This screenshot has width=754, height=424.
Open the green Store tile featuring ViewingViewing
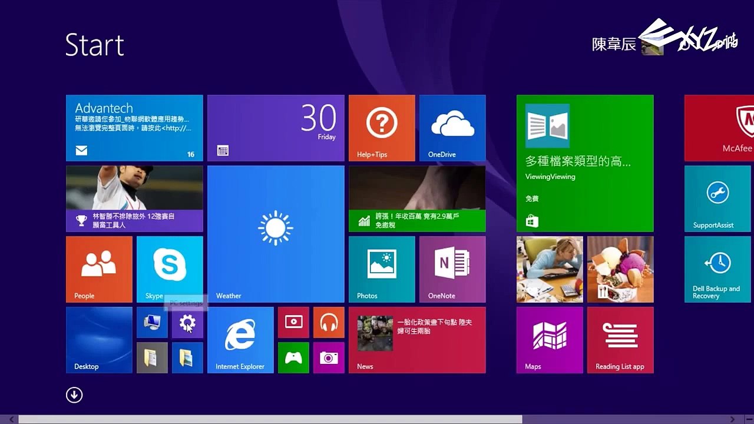pos(585,163)
